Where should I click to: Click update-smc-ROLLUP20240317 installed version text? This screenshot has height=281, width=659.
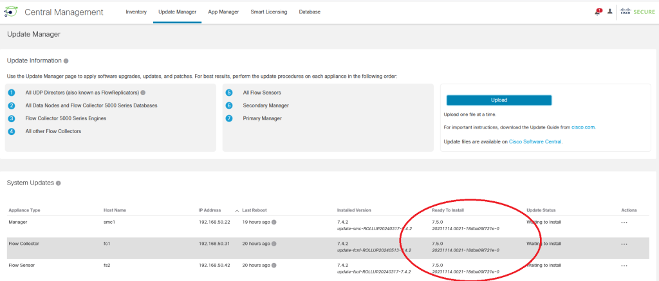[374, 229]
